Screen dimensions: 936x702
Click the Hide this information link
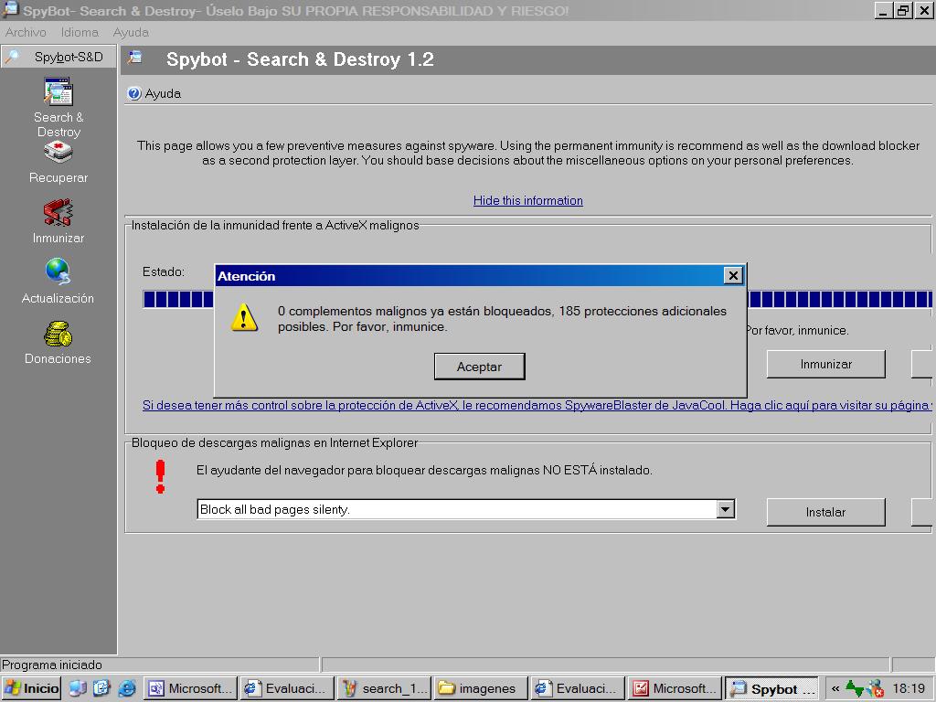527,200
